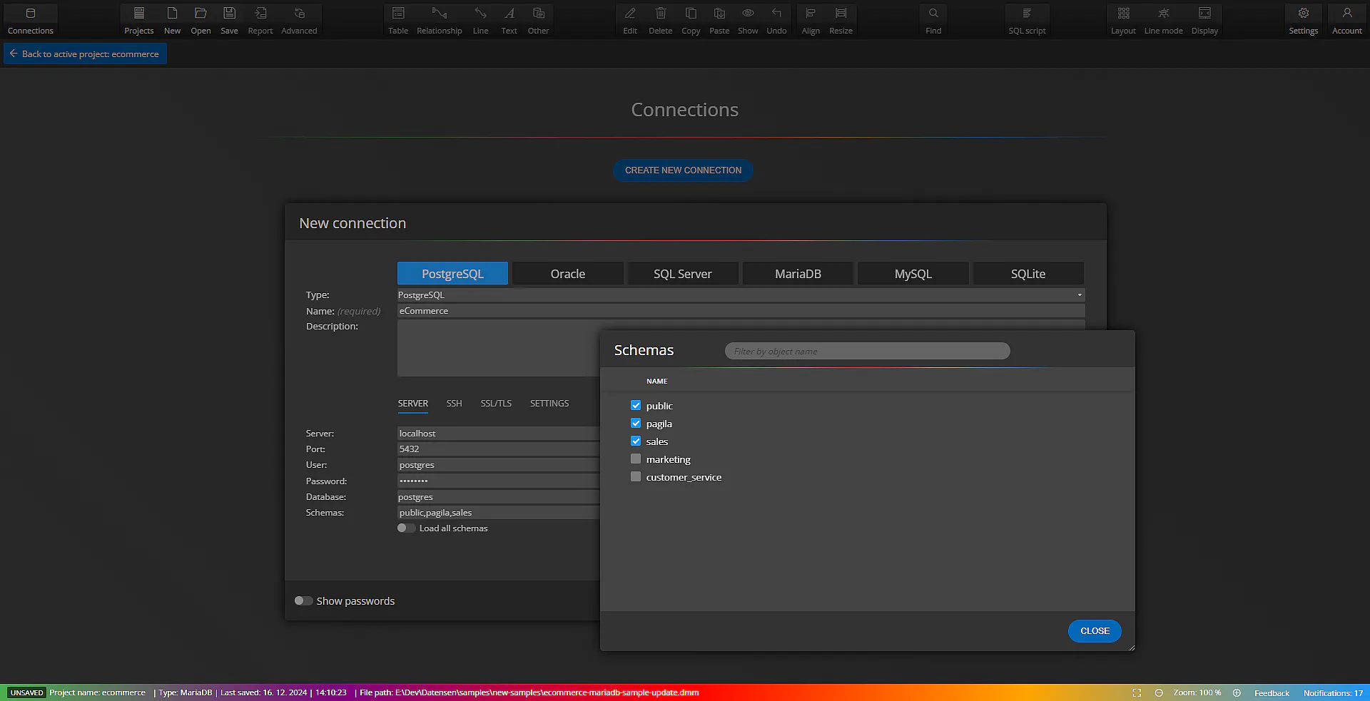Choose the SQLite connection type button
Screen dimensions: 1370x701
[x=1027, y=273]
